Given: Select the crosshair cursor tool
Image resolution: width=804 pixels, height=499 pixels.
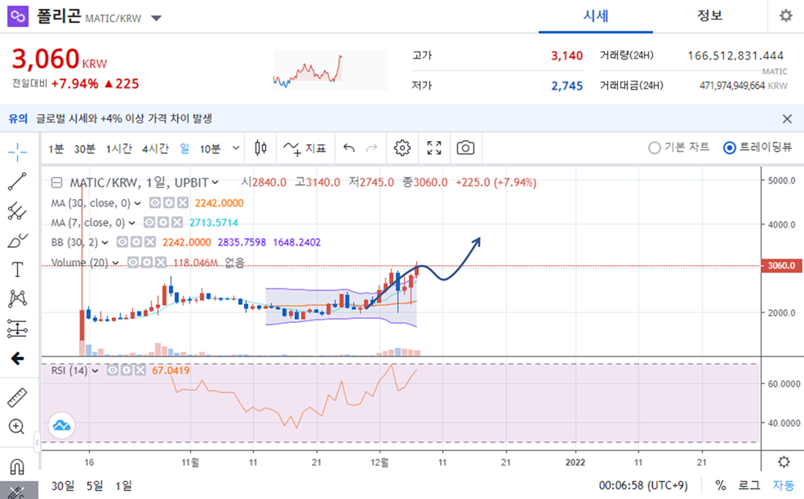Looking at the screenshot, I should coord(17,152).
